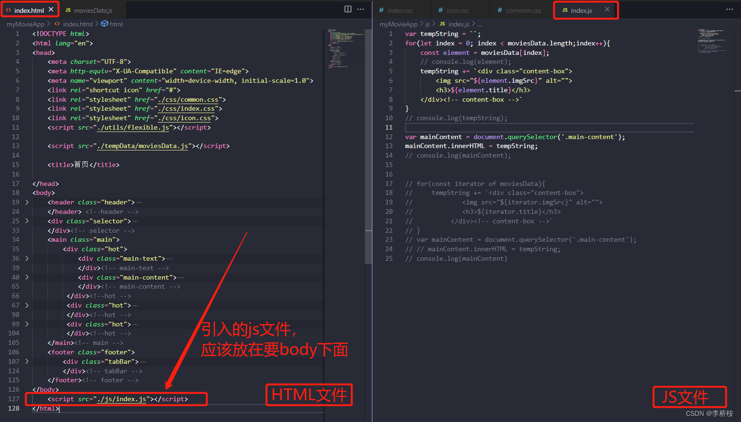
Task: Follow the ./js/index.js script link
Action: tap(122, 399)
